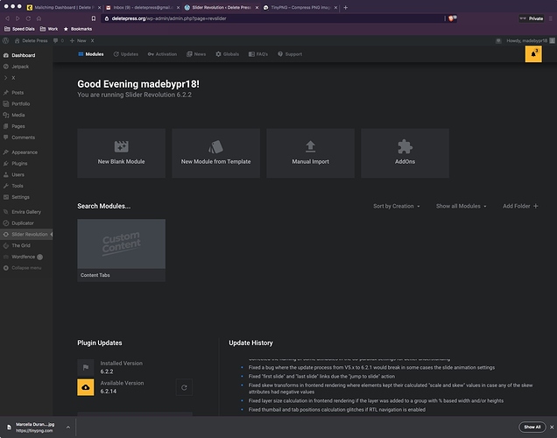Switch to the Updates tab
557x438 pixels.
pos(125,54)
